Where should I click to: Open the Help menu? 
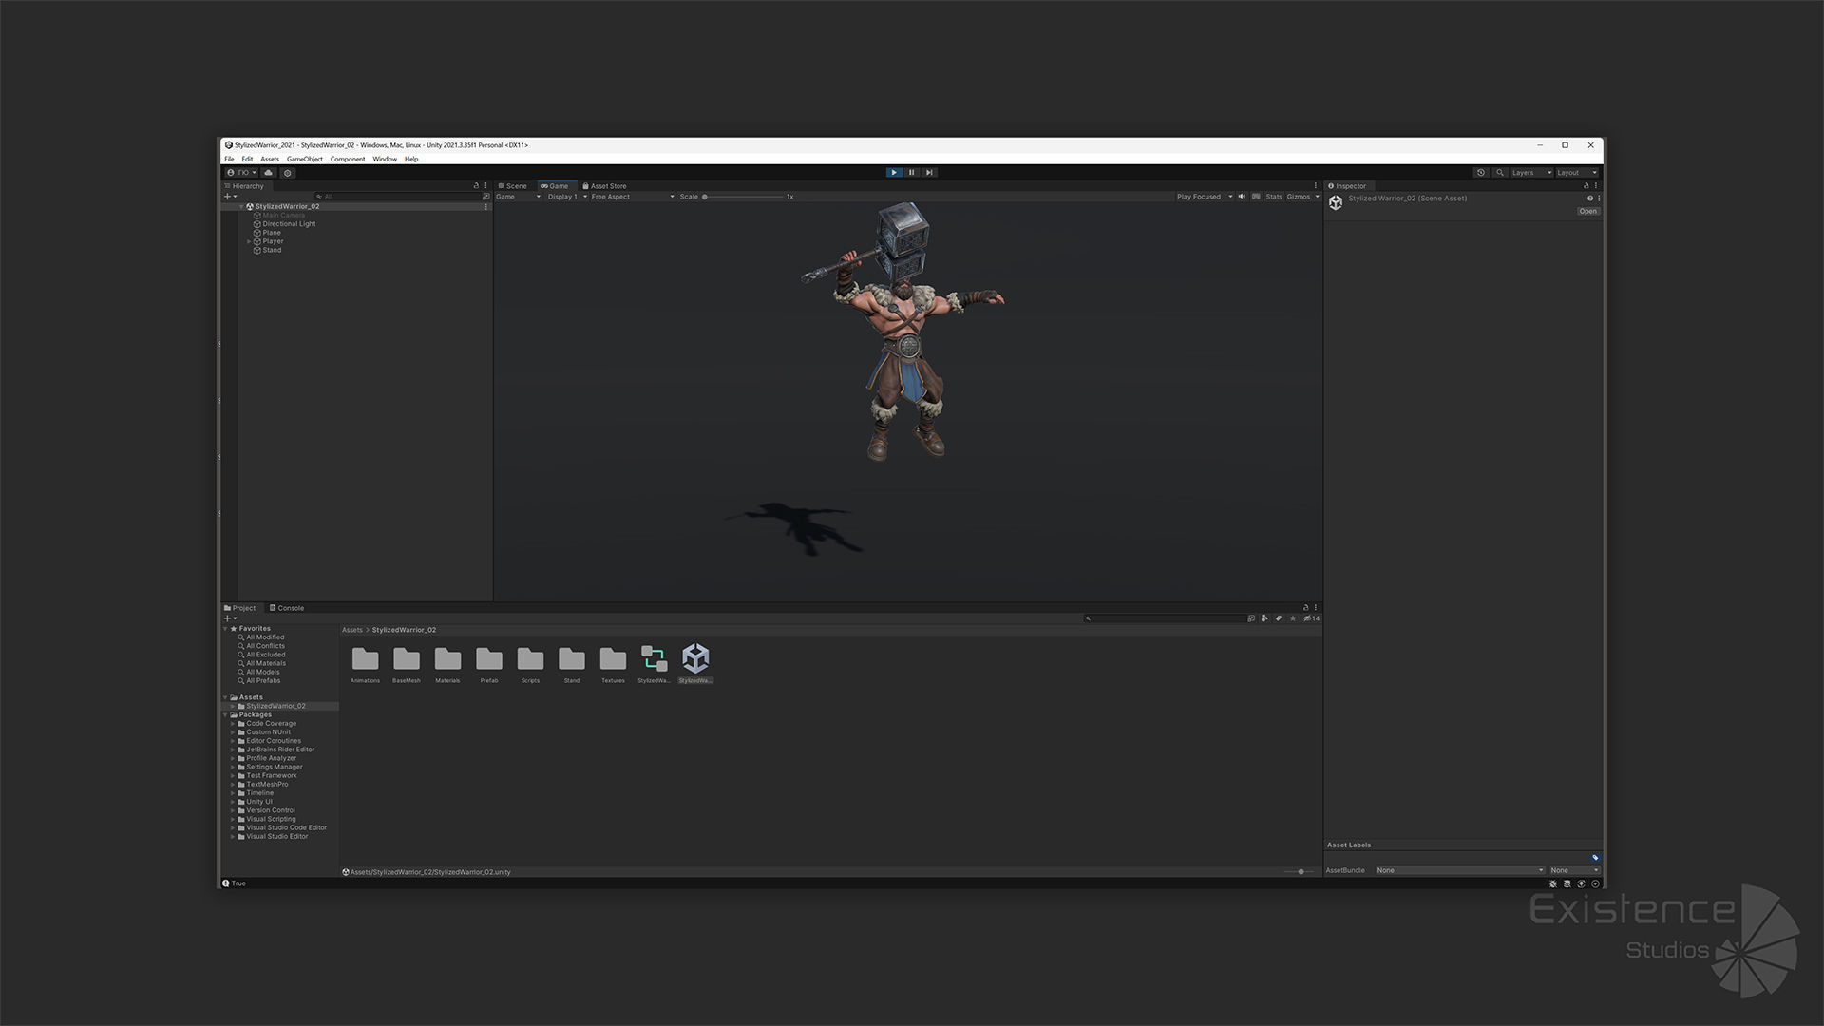pyautogui.click(x=411, y=159)
